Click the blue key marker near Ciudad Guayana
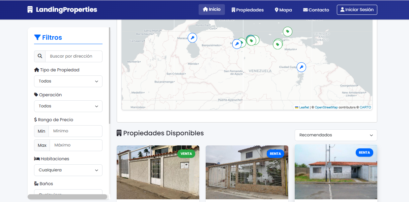This screenshot has width=409, height=202. (x=301, y=67)
